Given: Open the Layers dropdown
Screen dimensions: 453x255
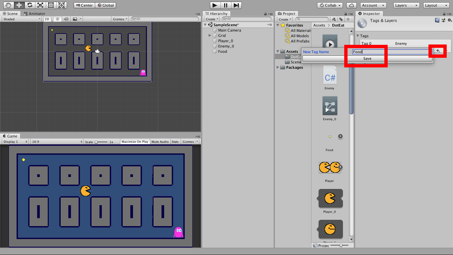Looking at the screenshot, I should [x=407, y=5].
